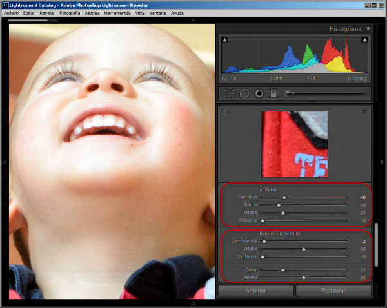The height and width of the screenshot is (308, 387).
Task: Open the Ayuda menu
Action: click(x=177, y=13)
